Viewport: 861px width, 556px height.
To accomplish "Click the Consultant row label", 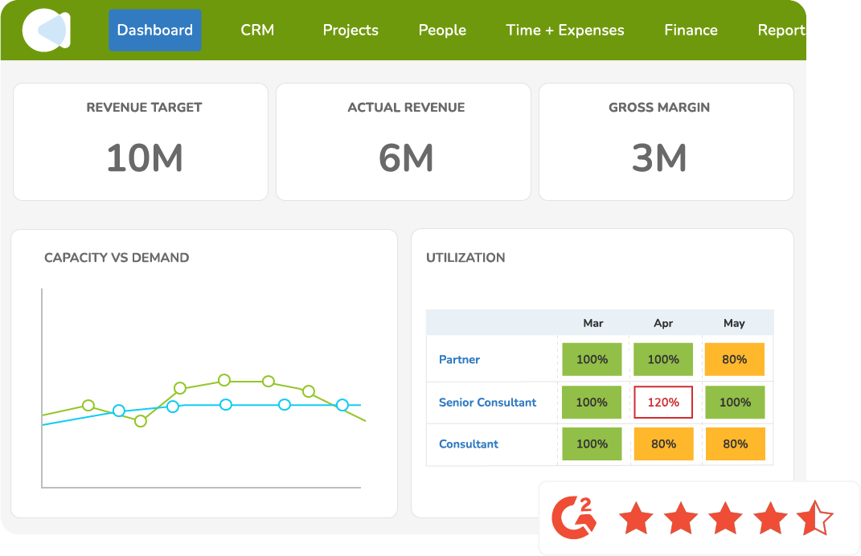I will (468, 444).
